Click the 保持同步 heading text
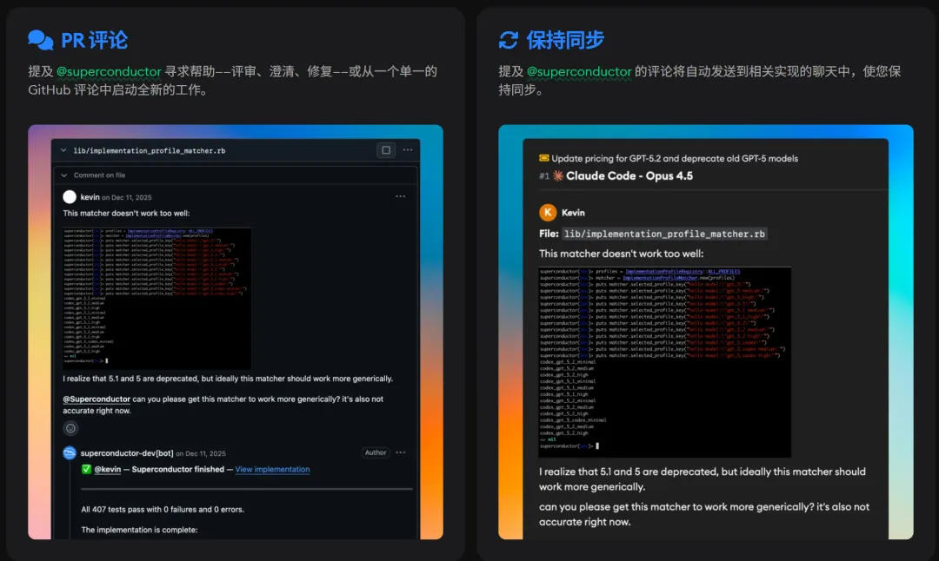This screenshot has width=939, height=561. (x=565, y=40)
